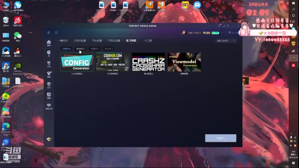The image size is (299, 168).
Task: Click the friends count icon in header
Action: coord(229,33)
